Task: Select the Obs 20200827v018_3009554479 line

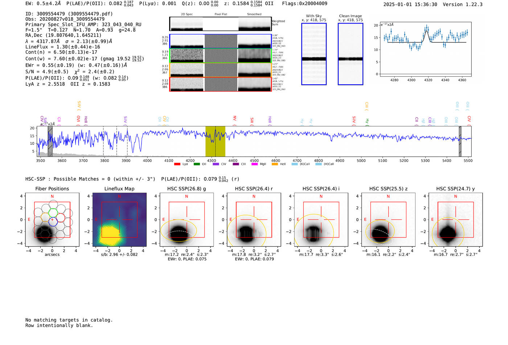Action: (65, 19)
